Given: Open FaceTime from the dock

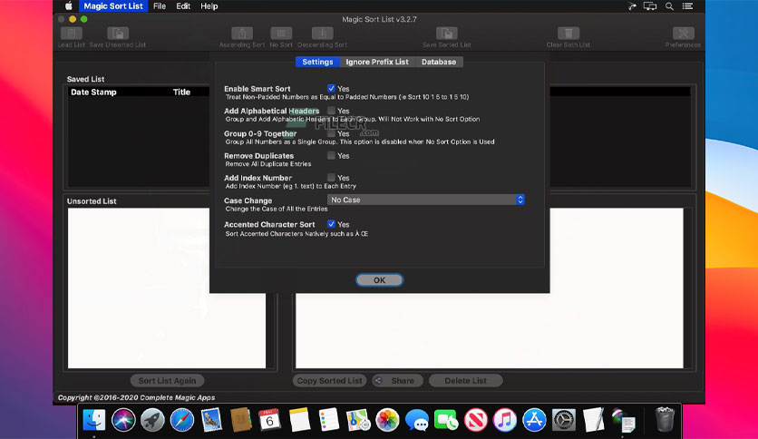Looking at the screenshot, I should click(446, 420).
